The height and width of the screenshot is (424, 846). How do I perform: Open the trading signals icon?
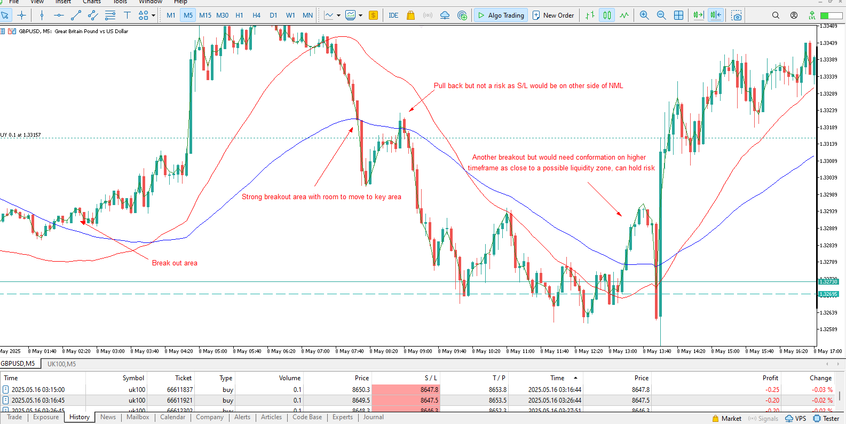tap(428, 15)
